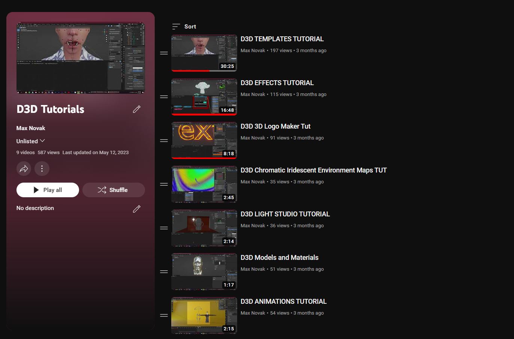Viewport: 514px width, 339px height.
Task: Click the Play all button
Action: tap(48, 190)
